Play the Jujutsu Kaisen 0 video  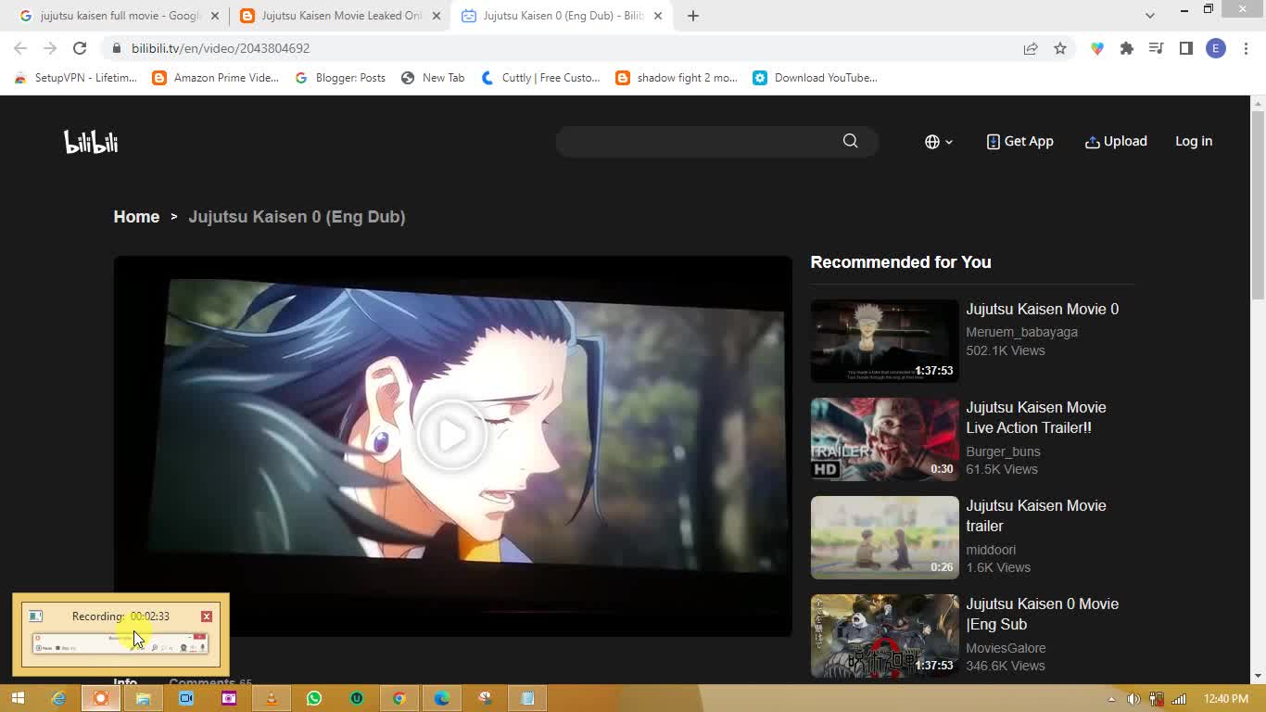click(x=452, y=434)
